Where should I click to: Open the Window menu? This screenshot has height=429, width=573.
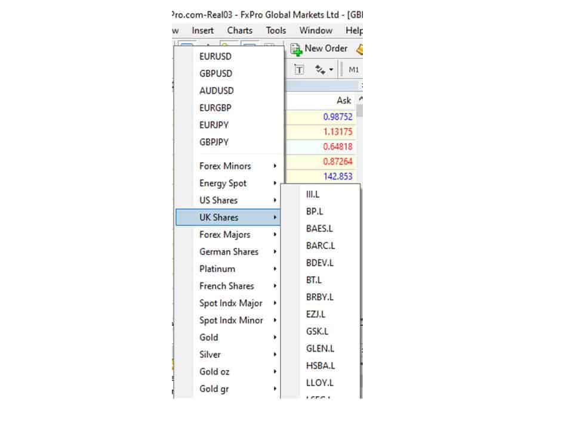tap(316, 30)
